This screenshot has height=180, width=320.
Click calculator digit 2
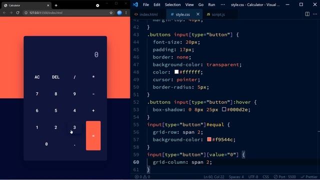55,127
